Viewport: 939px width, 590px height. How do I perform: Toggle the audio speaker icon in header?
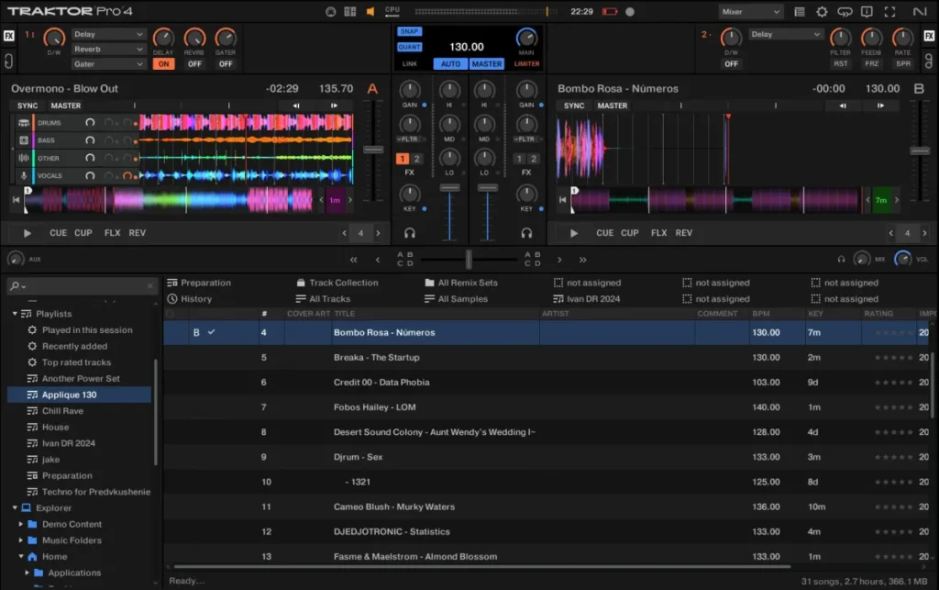pos(370,12)
